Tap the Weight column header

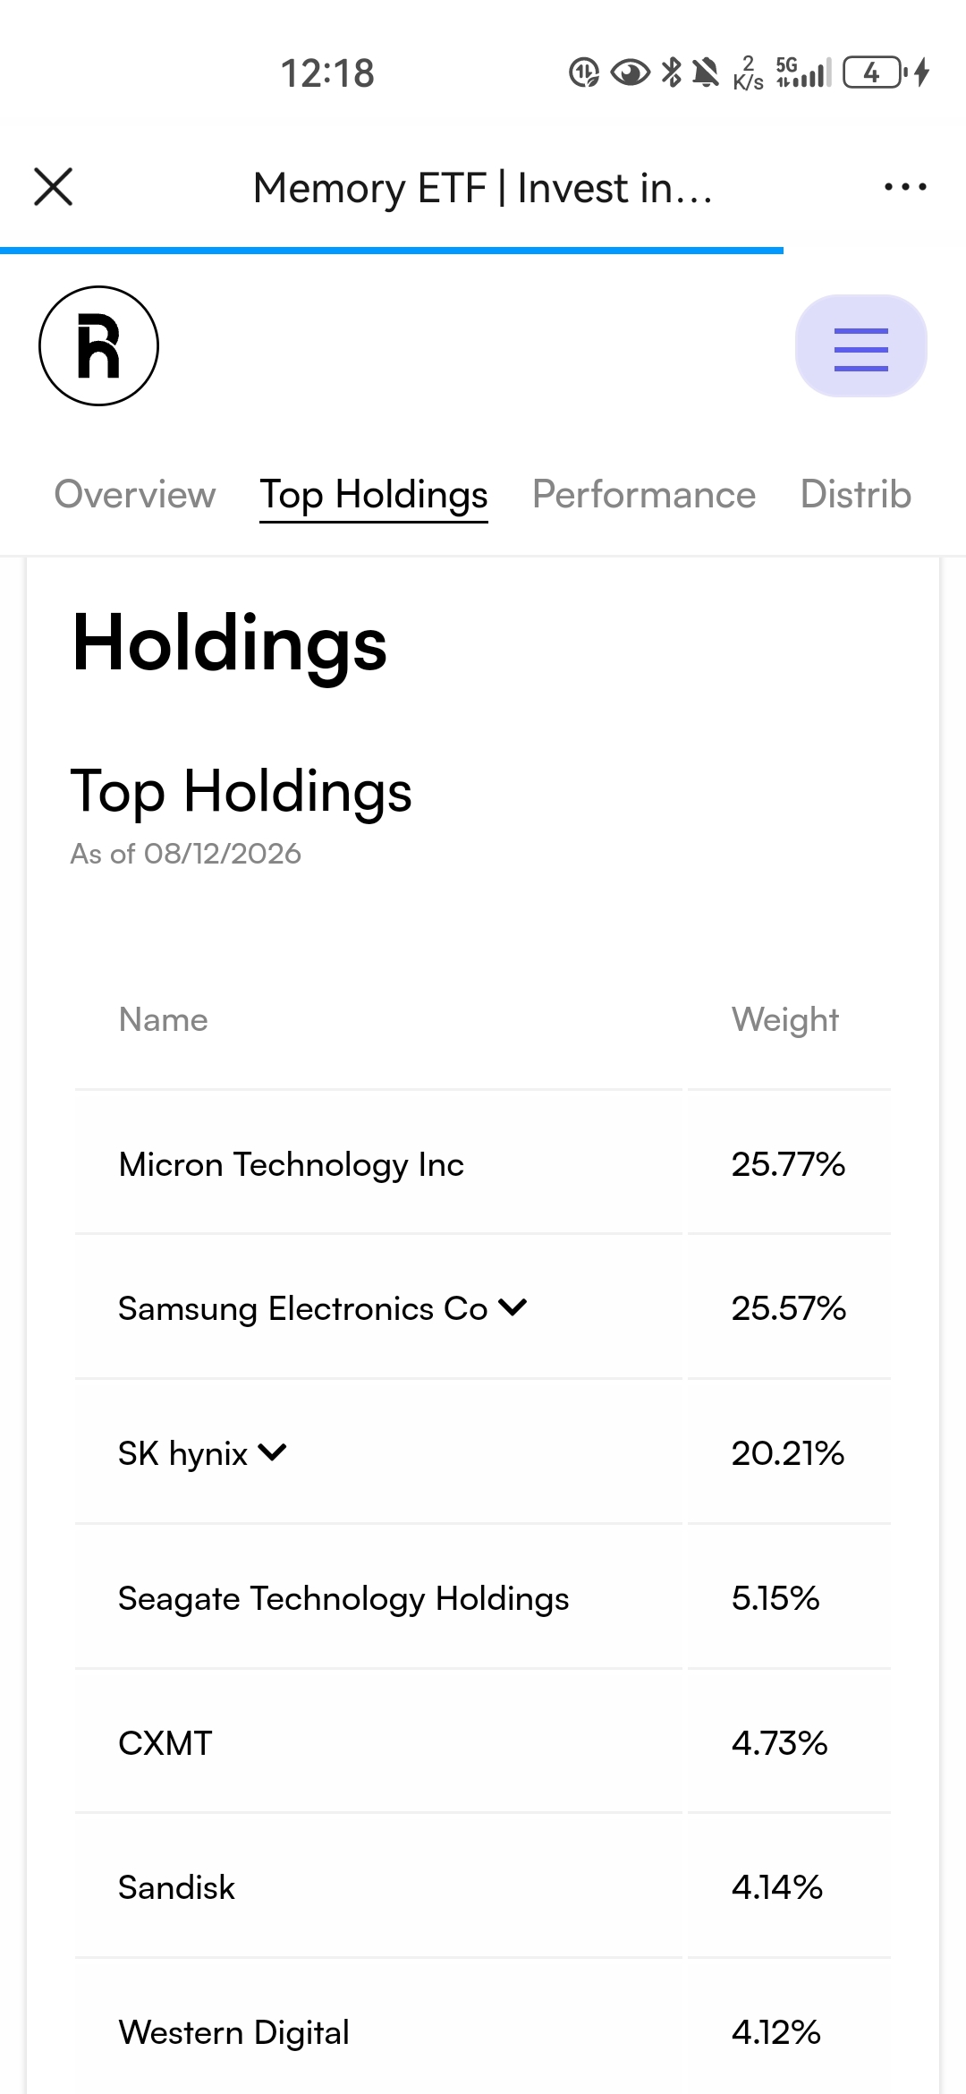785,1019
